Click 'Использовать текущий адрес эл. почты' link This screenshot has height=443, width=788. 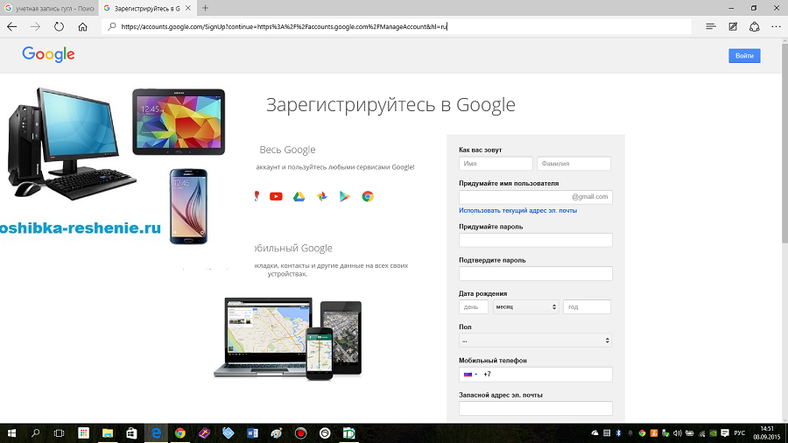point(517,210)
